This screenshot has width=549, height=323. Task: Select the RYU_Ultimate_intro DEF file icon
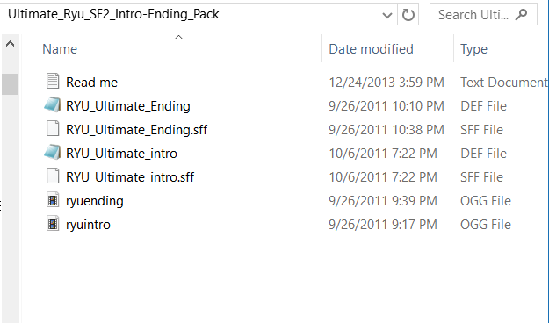pyautogui.click(x=53, y=152)
